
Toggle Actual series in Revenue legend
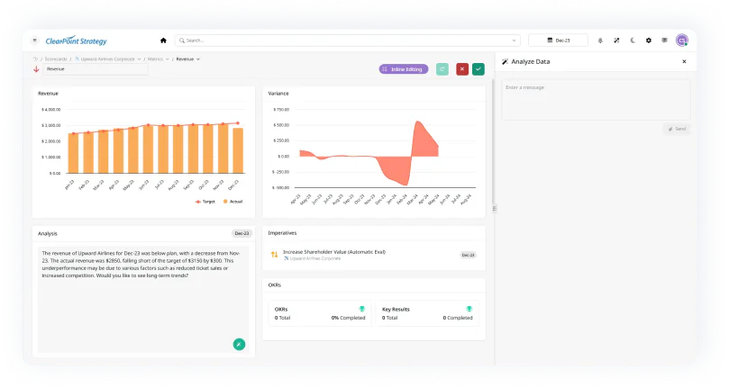232,202
